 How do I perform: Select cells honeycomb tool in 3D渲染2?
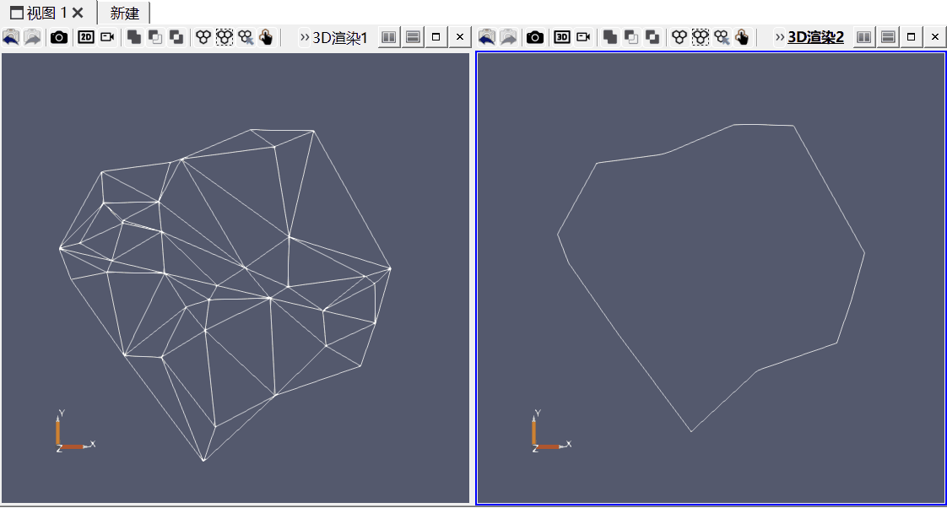coord(679,37)
